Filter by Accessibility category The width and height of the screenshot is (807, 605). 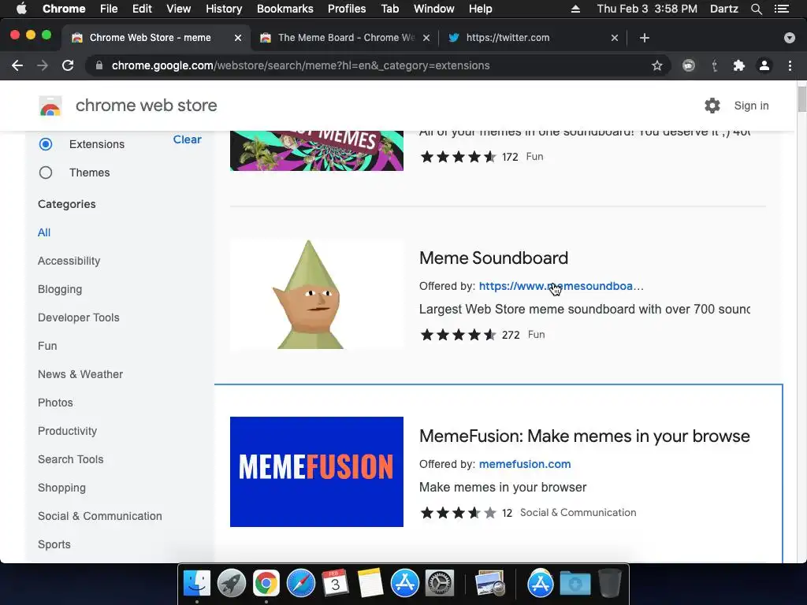click(x=69, y=261)
